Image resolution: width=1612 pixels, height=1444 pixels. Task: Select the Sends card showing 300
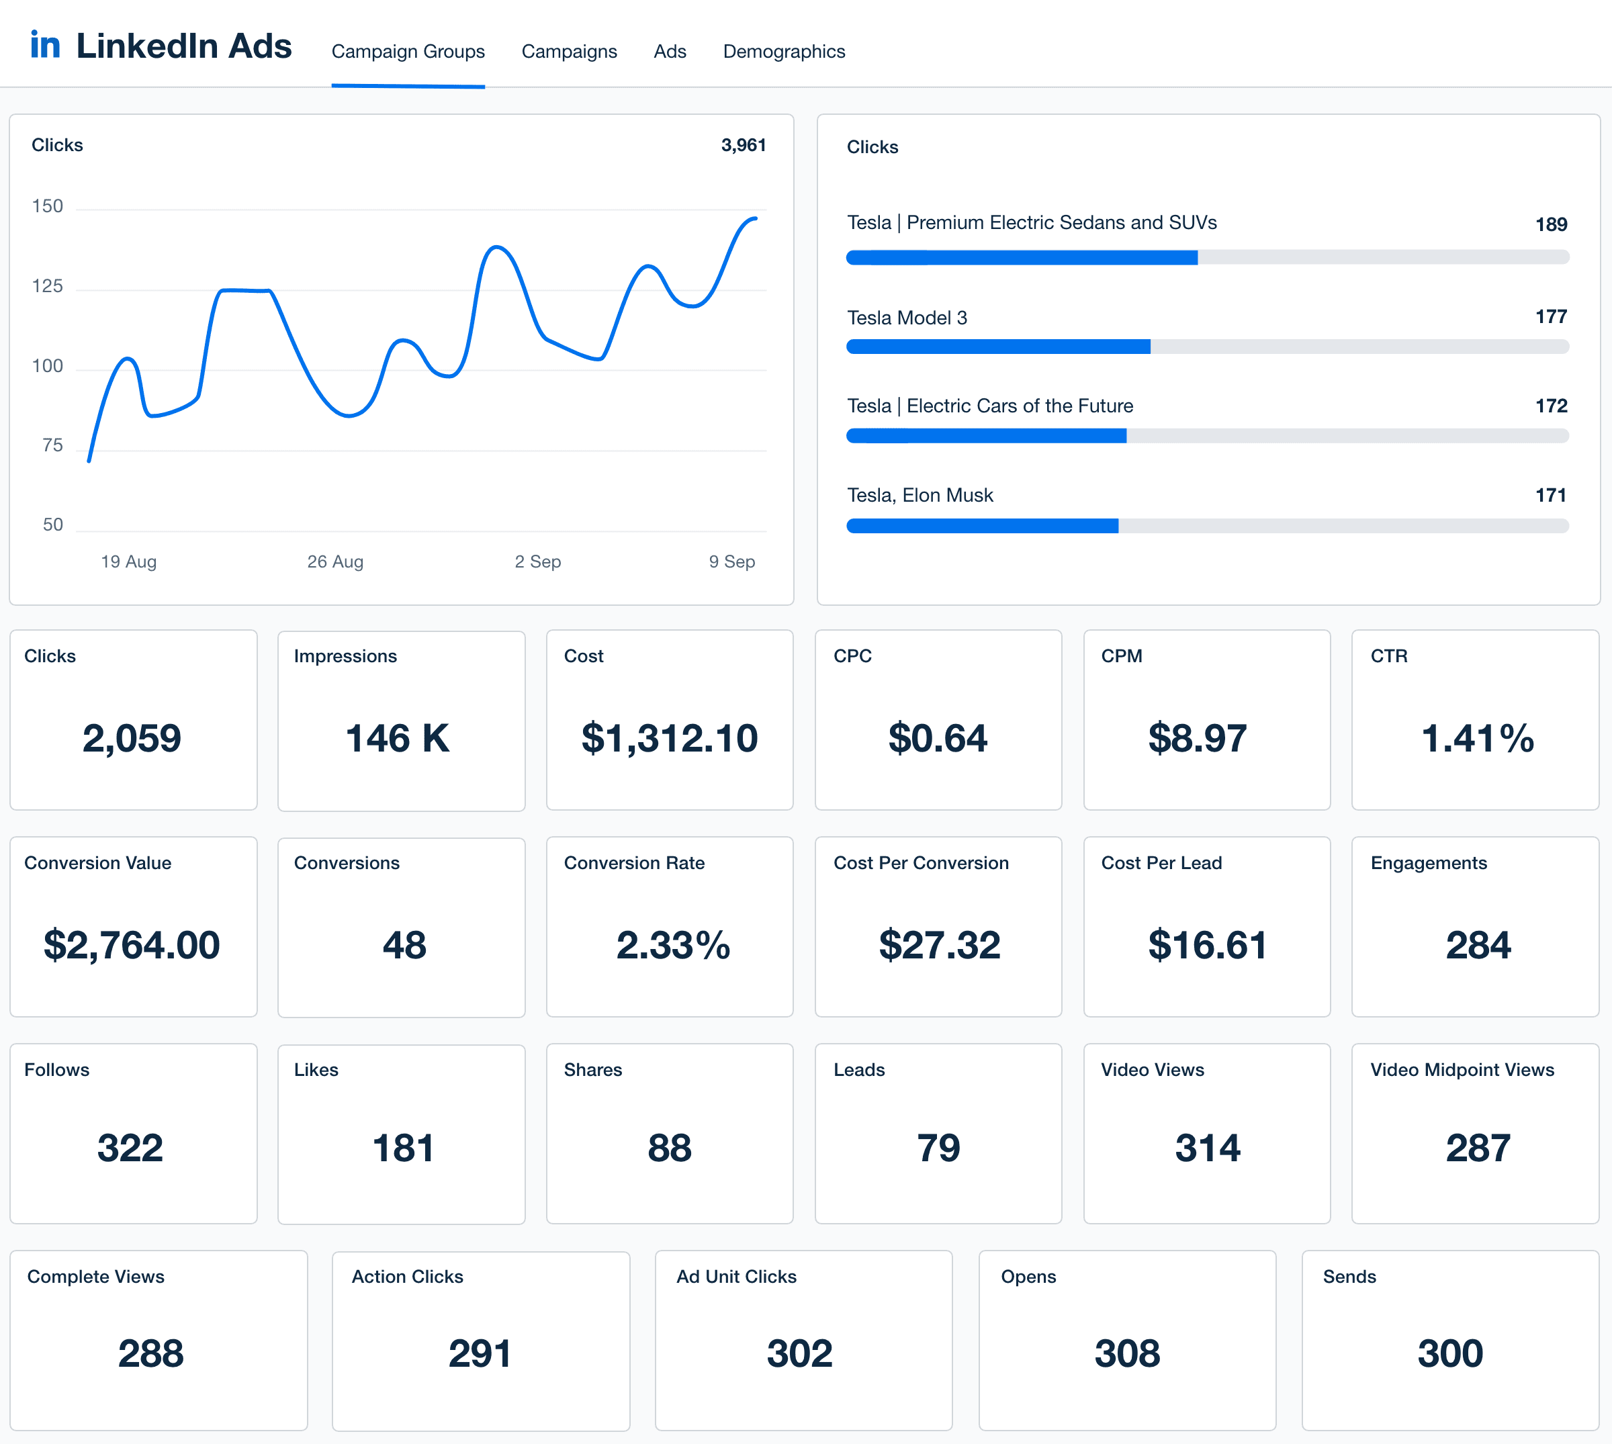click(1449, 1341)
